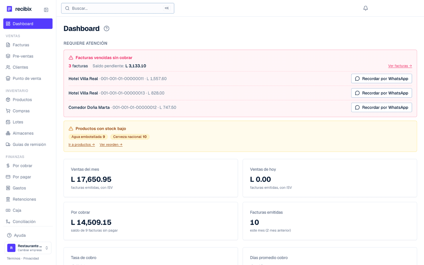Click the Retenciones bank icon
This screenshot has height=265, width=424.
(x=8, y=199)
